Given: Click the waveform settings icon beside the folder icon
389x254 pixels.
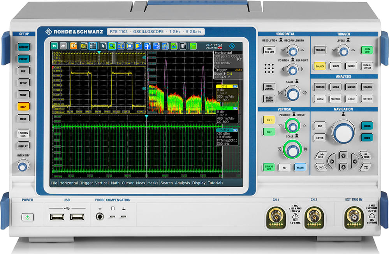Looking at the screenshot, I should [x=93, y=46].
